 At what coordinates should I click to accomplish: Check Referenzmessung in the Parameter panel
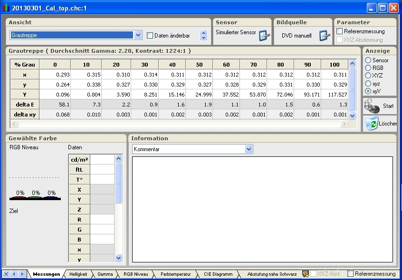tap(340, 31)
